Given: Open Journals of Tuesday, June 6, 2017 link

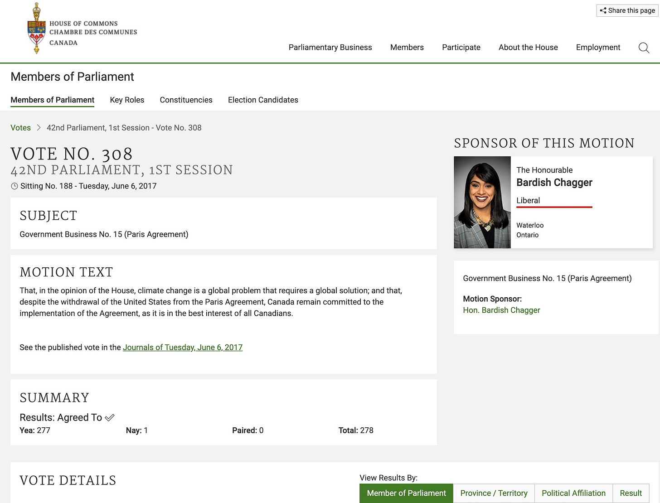Looking at the screenshot, I should (183, 348).
